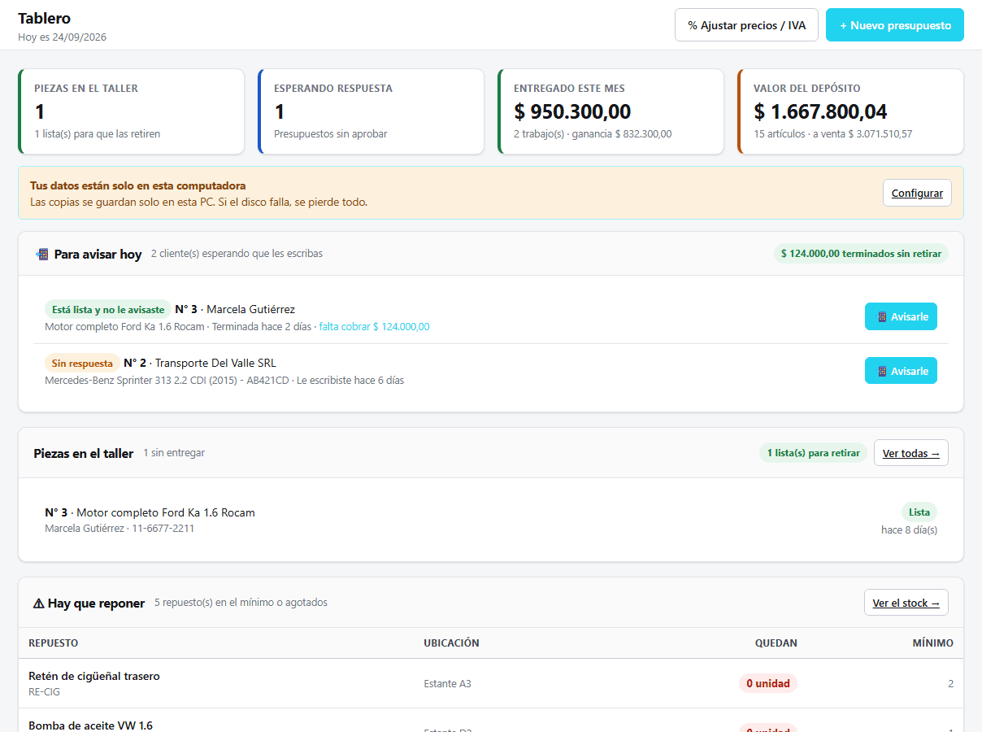Screen dimensions: 982x732
Task: Click the green "Lista" status badge
Action: [919, 512]
